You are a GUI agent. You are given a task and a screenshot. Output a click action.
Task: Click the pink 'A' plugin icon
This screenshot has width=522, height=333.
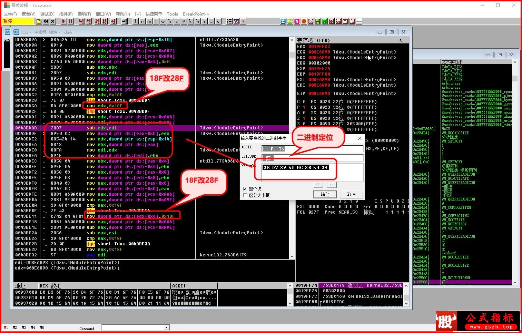point(297,21)
